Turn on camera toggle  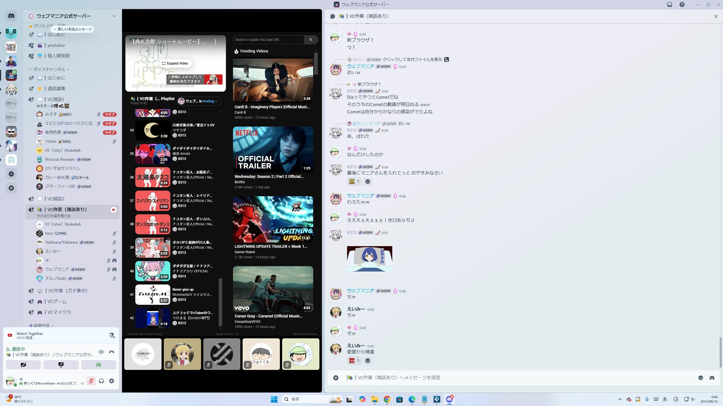pos(23,365)
